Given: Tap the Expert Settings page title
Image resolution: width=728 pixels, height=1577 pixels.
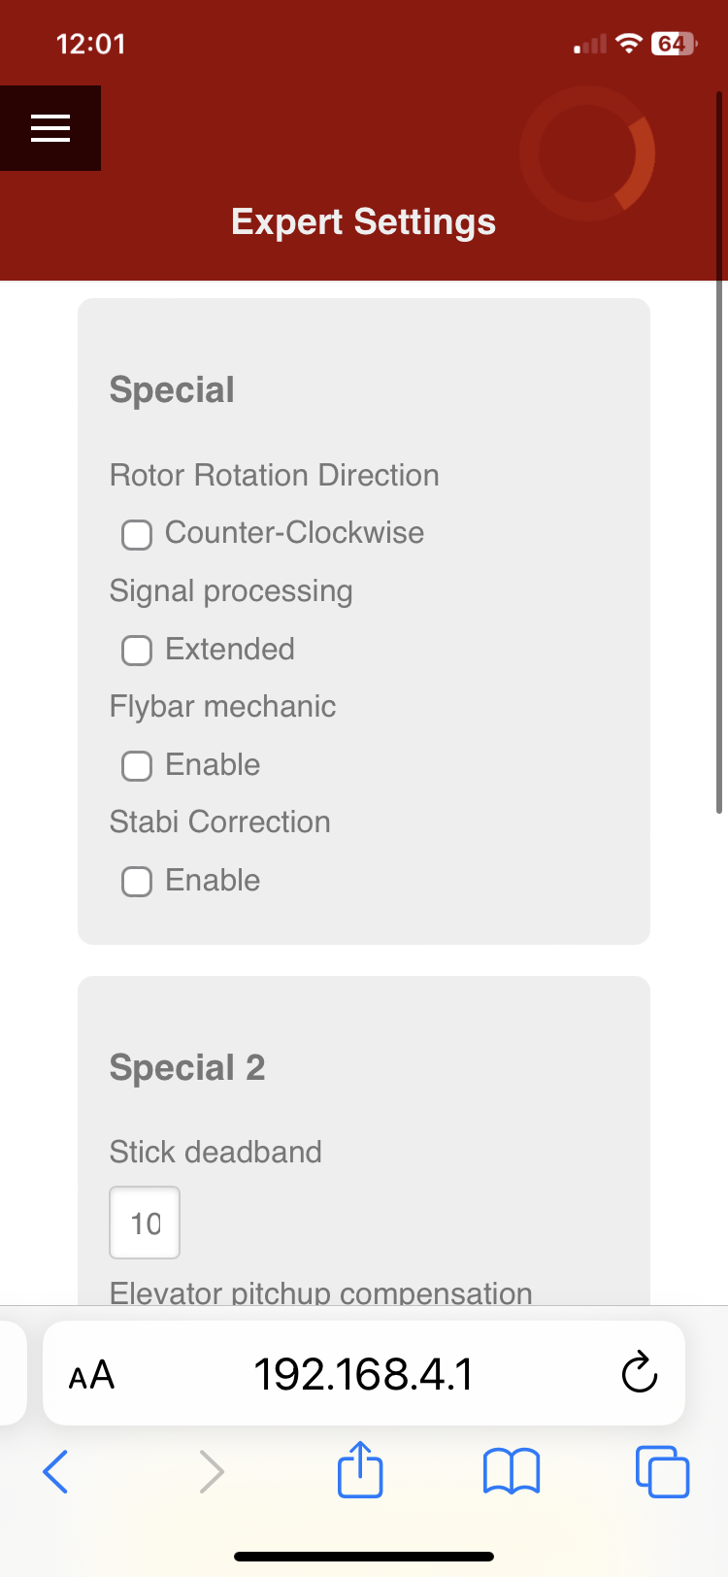Looking at the screenshot, I should pyautogui.click(x=363, y=222).
